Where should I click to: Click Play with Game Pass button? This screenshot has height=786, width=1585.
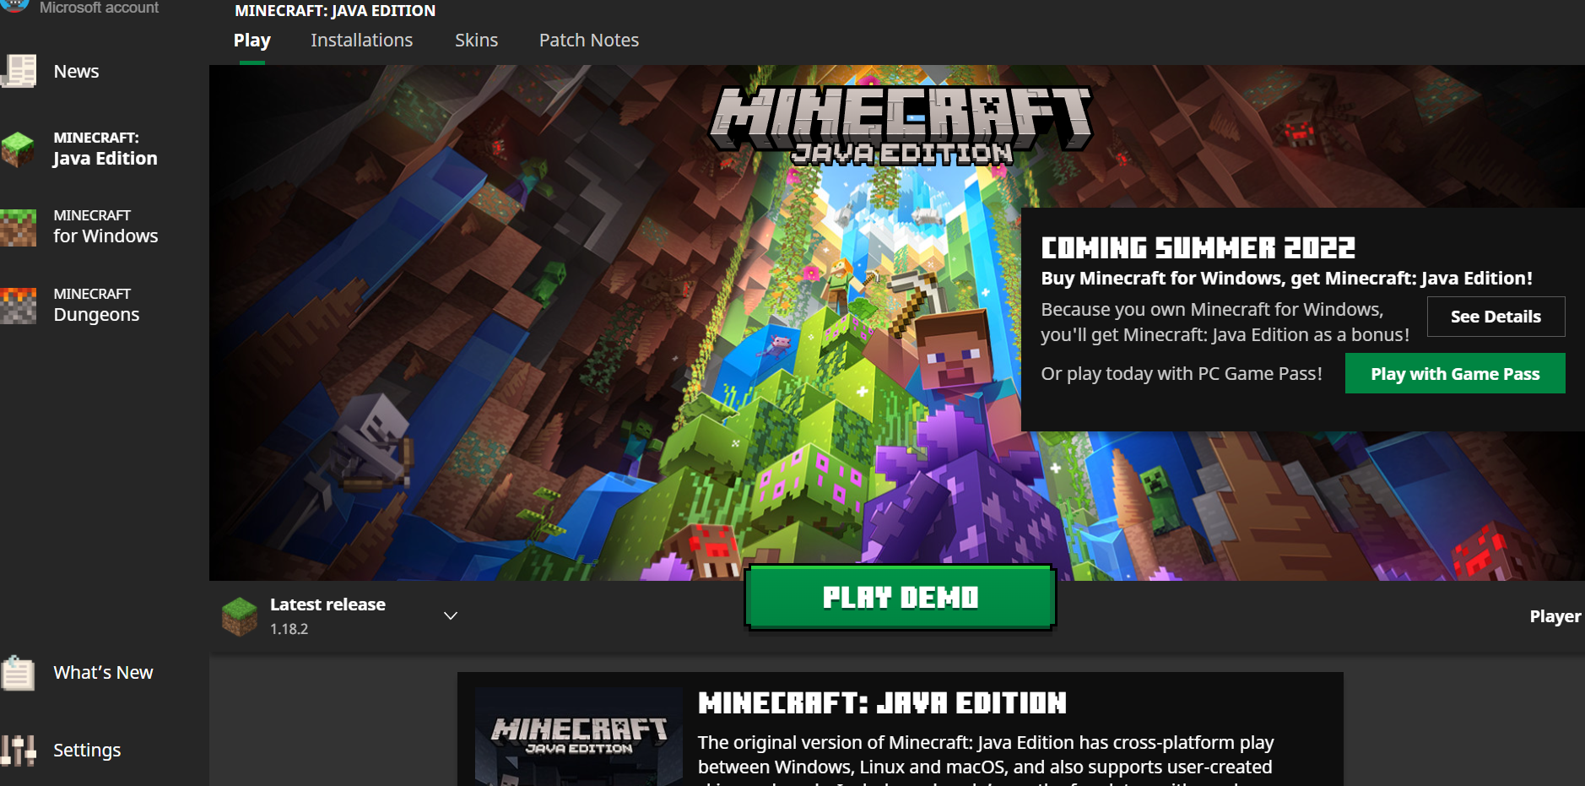(1455, 373)
